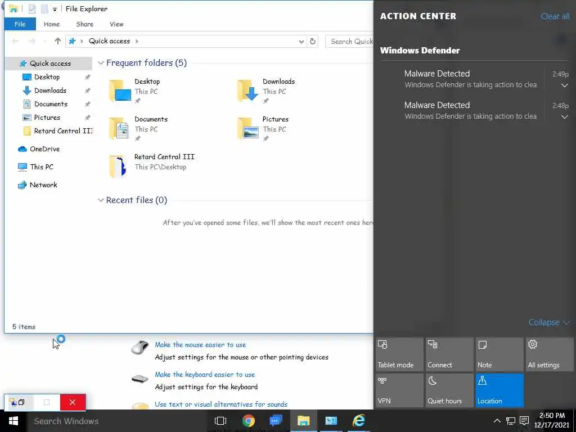Click the Properties quick access toolbar icon

[x=32, y=9]
